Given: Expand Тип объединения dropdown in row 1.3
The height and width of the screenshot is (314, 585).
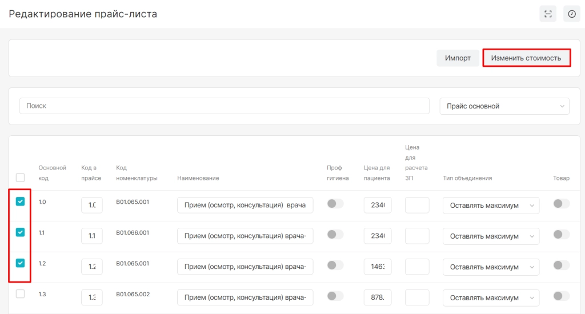Looking at the screenshot, I should (x=491, y=297).
